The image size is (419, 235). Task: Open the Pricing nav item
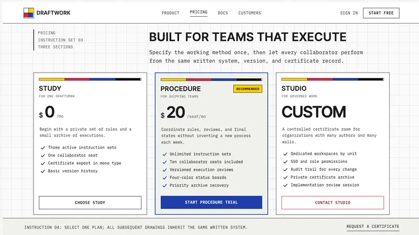(x=199, y=12)
